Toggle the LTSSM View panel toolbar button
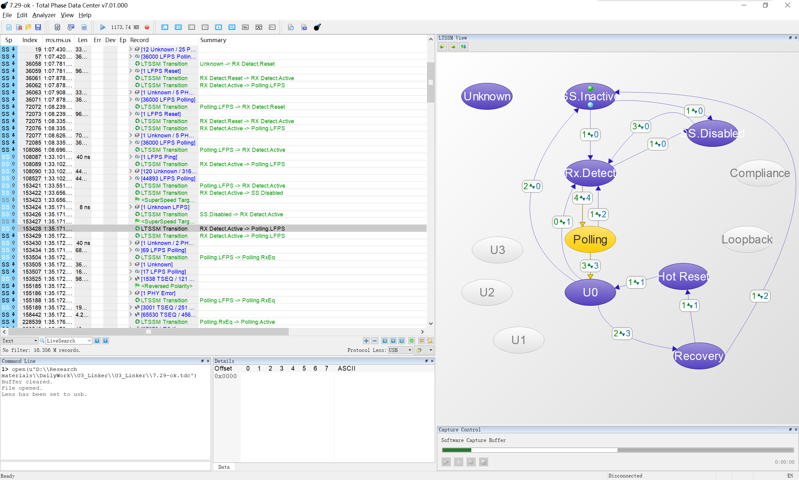Screen dimensions: 799x480 [232, 27]
